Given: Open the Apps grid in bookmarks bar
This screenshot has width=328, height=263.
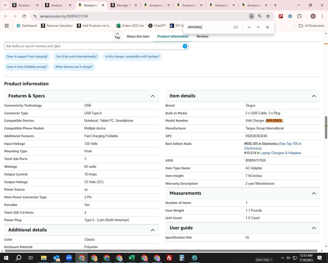Looking at the screenshot, I should pyautogui.click(x=7, y=26).
